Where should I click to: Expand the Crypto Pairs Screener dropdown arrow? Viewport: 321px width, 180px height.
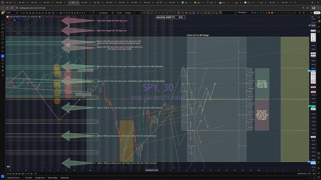pos(22,178)
